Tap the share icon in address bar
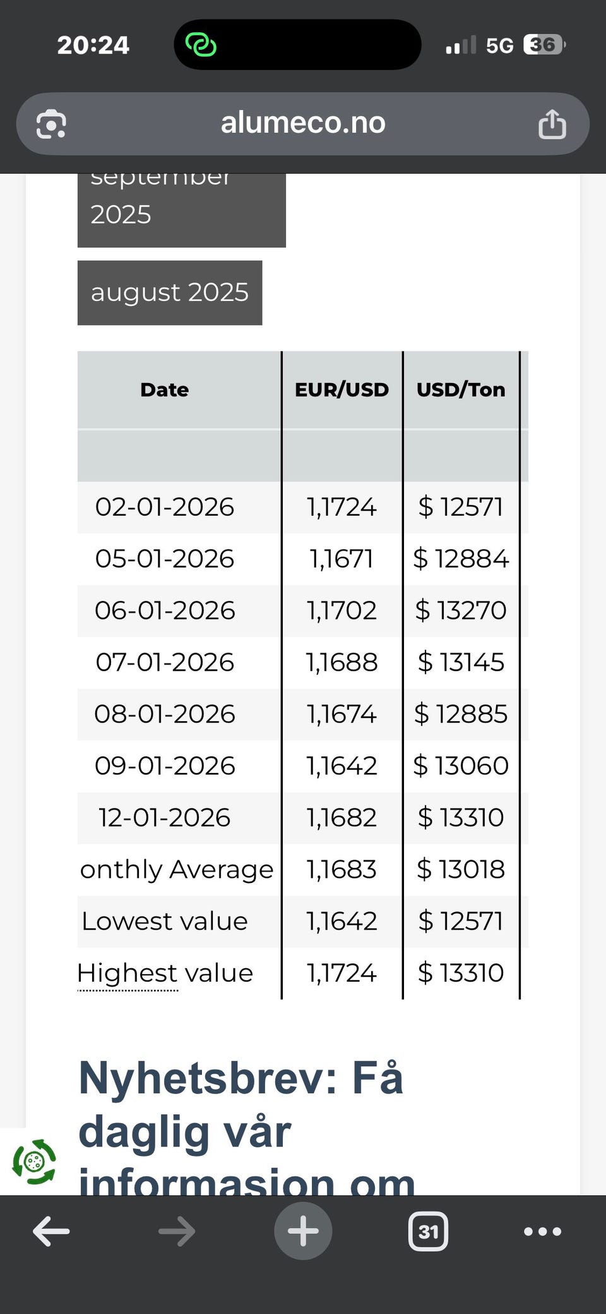Viewport: 606px width, 1314px height. [x=552, y=124]
